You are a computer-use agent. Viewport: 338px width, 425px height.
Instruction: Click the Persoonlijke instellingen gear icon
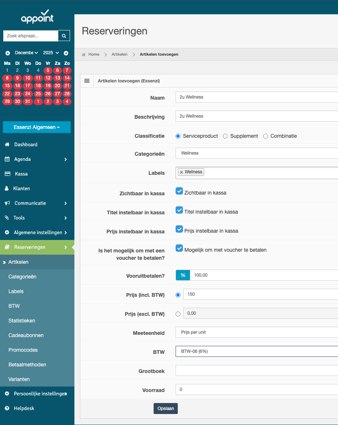point(7,393)
